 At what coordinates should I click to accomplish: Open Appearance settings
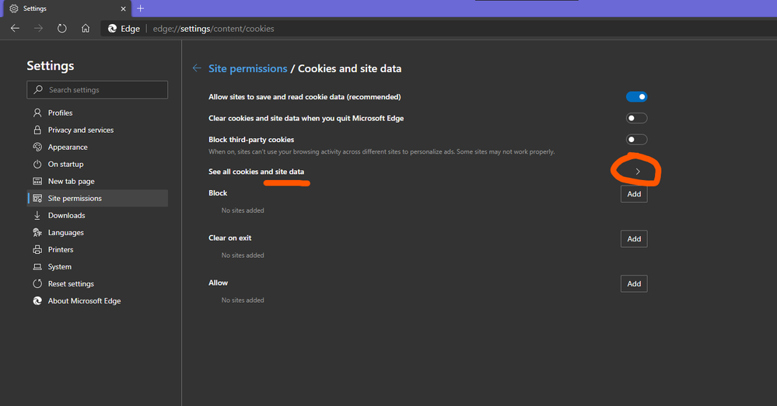[x=97, y=147]
